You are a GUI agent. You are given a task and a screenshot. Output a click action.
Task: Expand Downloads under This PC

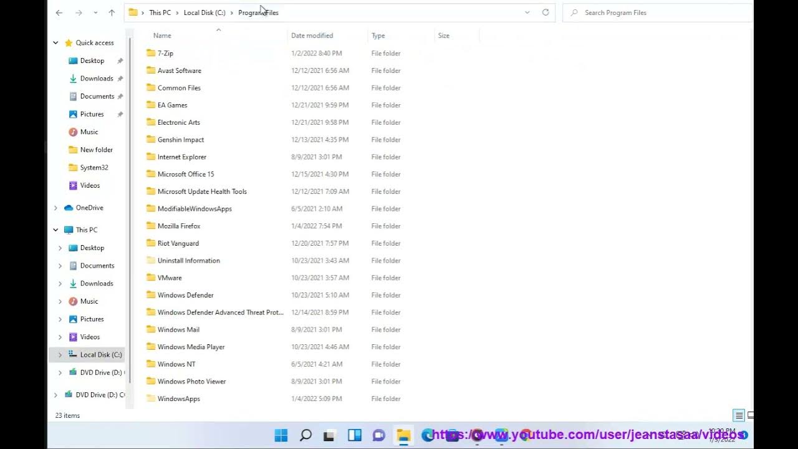60,284
